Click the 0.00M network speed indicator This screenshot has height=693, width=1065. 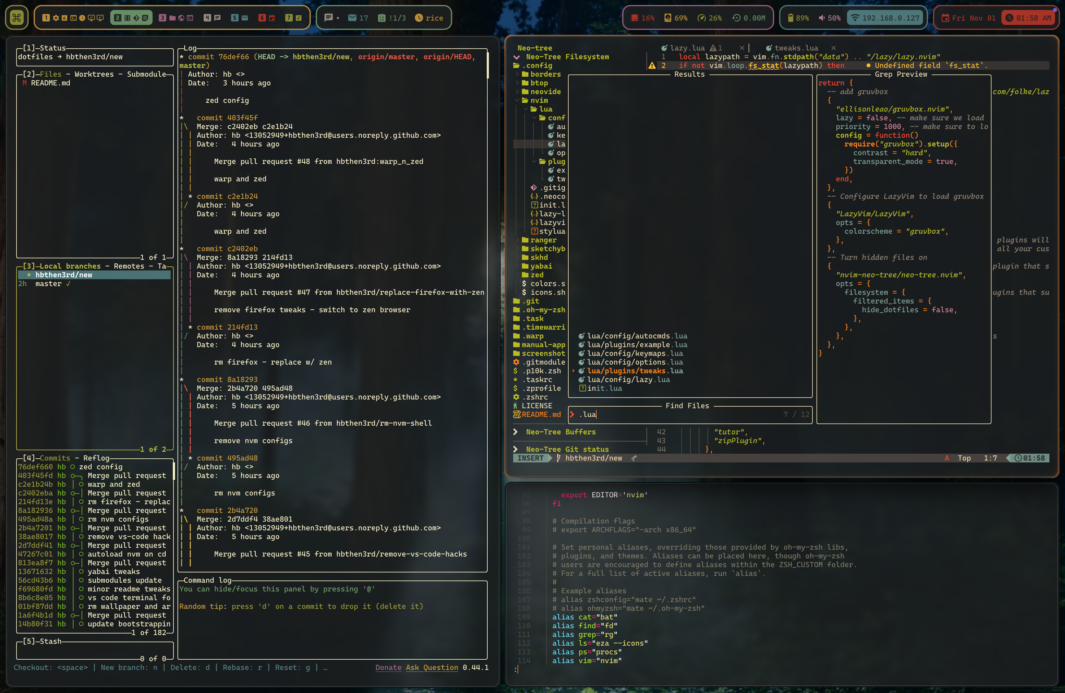click(x=748, y=18)
